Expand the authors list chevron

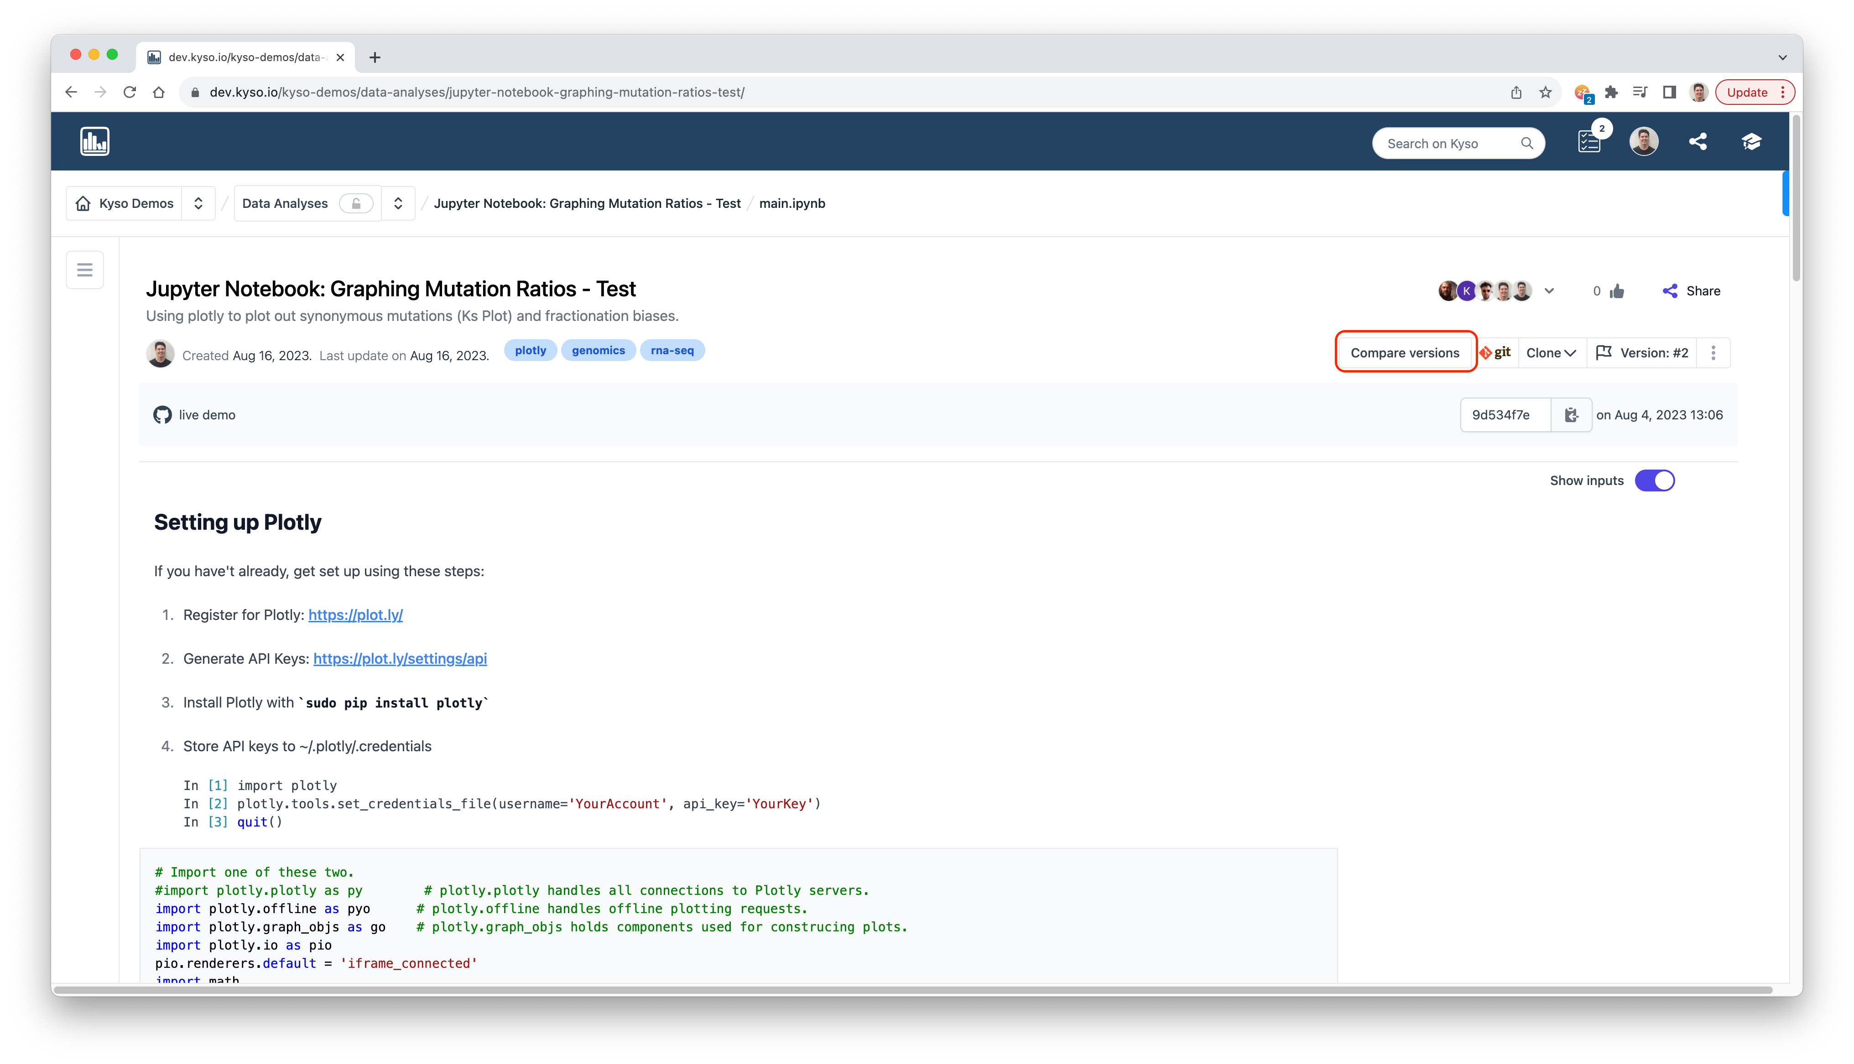click(x=1549, y=292)
